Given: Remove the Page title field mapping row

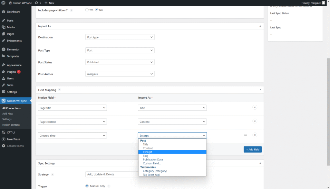Looking at the screenshot, I should (x=255, y=107).
